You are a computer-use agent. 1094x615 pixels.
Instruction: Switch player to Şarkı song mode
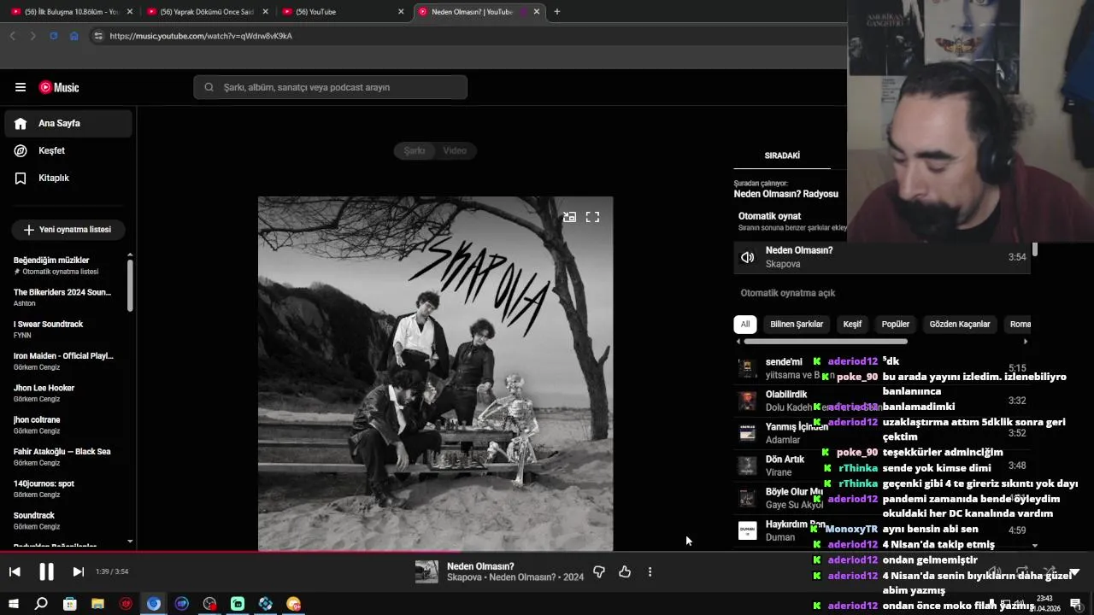tap(415, 150)
